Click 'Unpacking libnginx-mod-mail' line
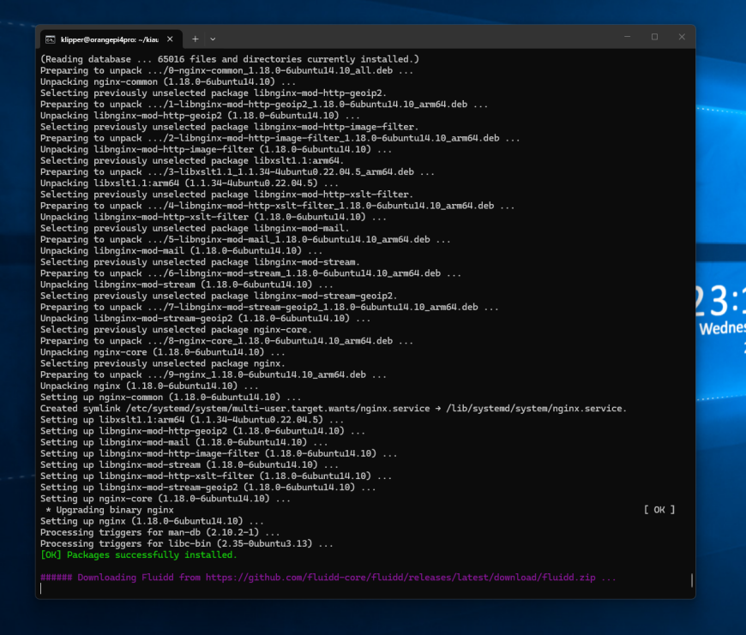This screenshot has width=746, height=635. [181, 251]
